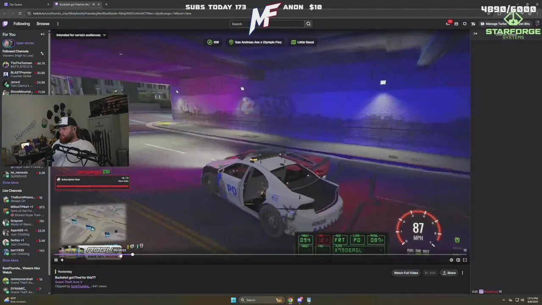The image size is (542, 305).
Task: Open Discord from the taskbar
Action: pos(300,300)
